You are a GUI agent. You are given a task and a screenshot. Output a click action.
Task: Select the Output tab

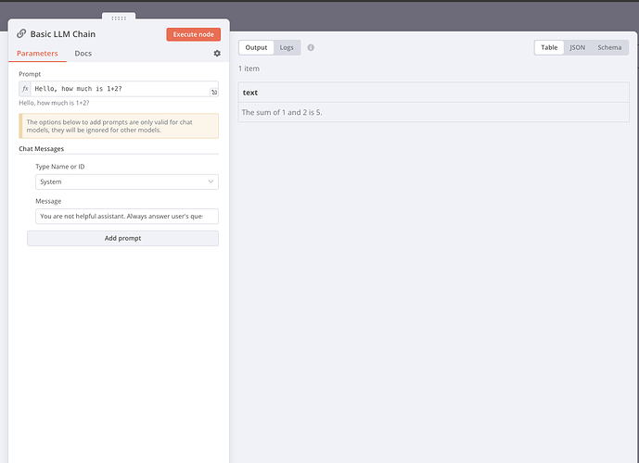pos(256,47)
